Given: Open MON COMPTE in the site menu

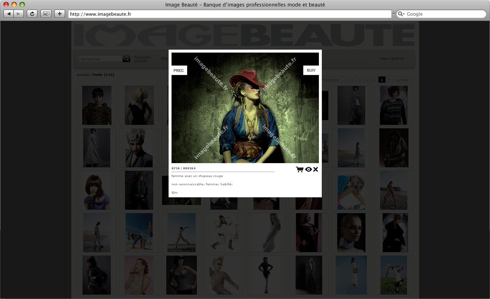Looking at the screenshot, I should pyautogui.click(x=392, y=59).
